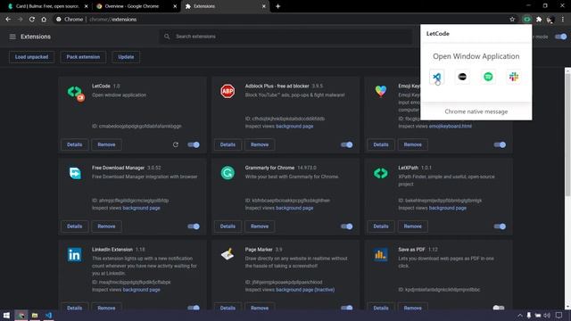The image size is (571, 321).
Task: Reload the LetCode extension with circular arrow
Action: coord(176,144)
